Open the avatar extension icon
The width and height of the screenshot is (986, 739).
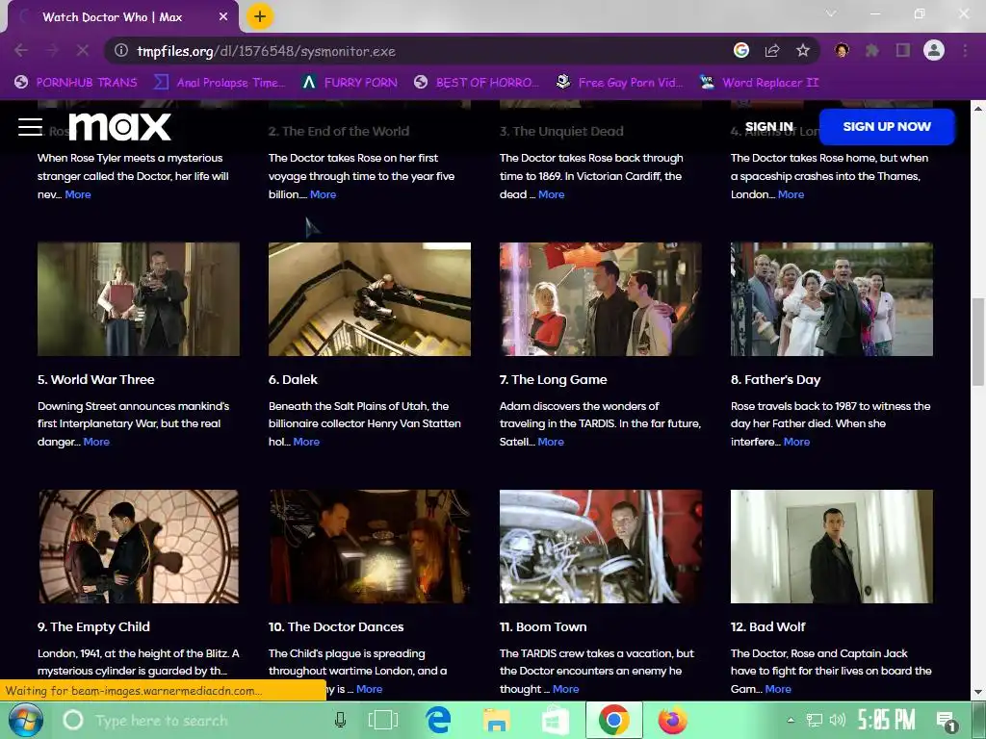click(842, 50)
